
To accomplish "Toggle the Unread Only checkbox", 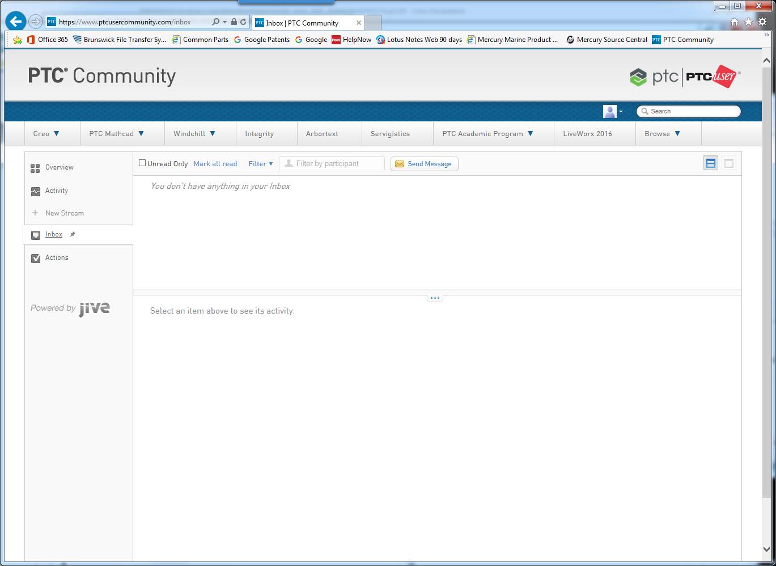I will coord(142,163).
